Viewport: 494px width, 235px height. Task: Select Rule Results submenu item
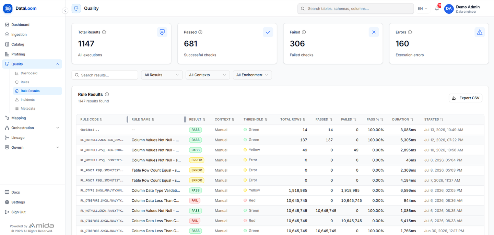coord(37,91)
